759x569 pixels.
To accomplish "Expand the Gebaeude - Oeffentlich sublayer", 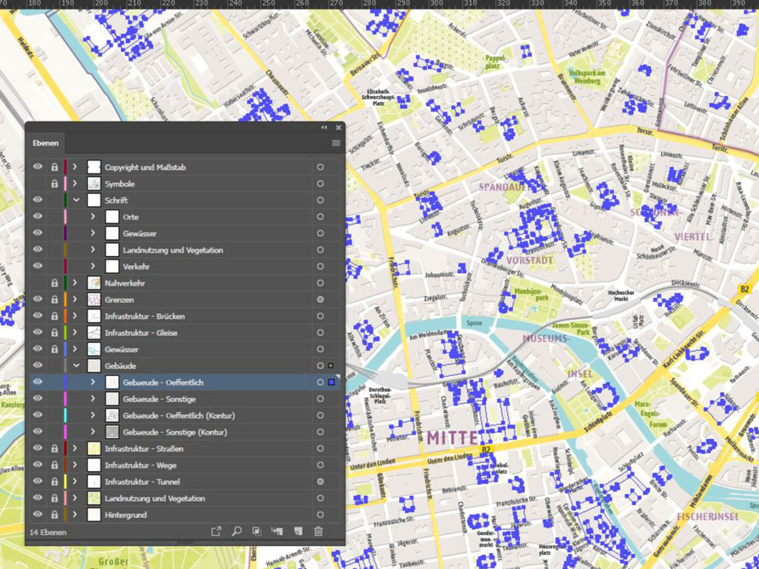I will click(94, 382).
